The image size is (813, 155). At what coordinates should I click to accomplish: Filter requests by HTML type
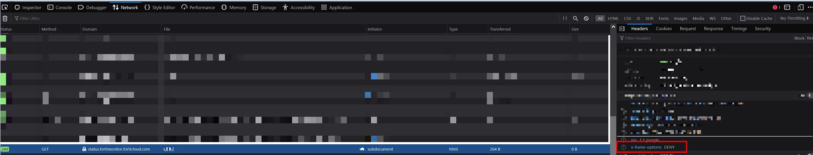613,18
